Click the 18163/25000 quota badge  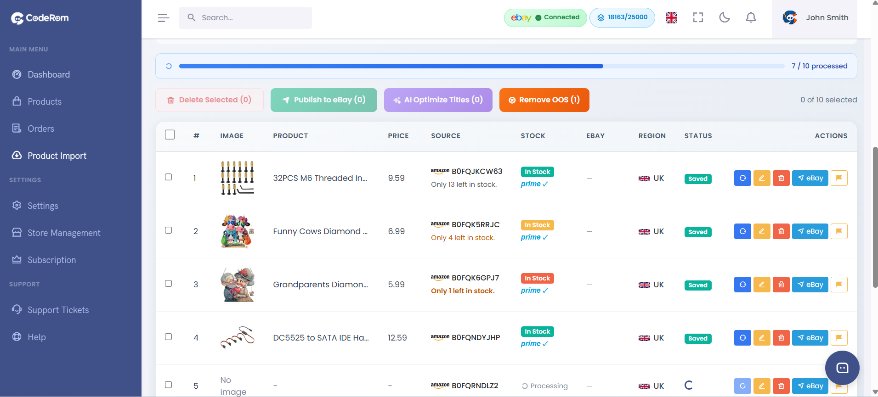point(622,18)
